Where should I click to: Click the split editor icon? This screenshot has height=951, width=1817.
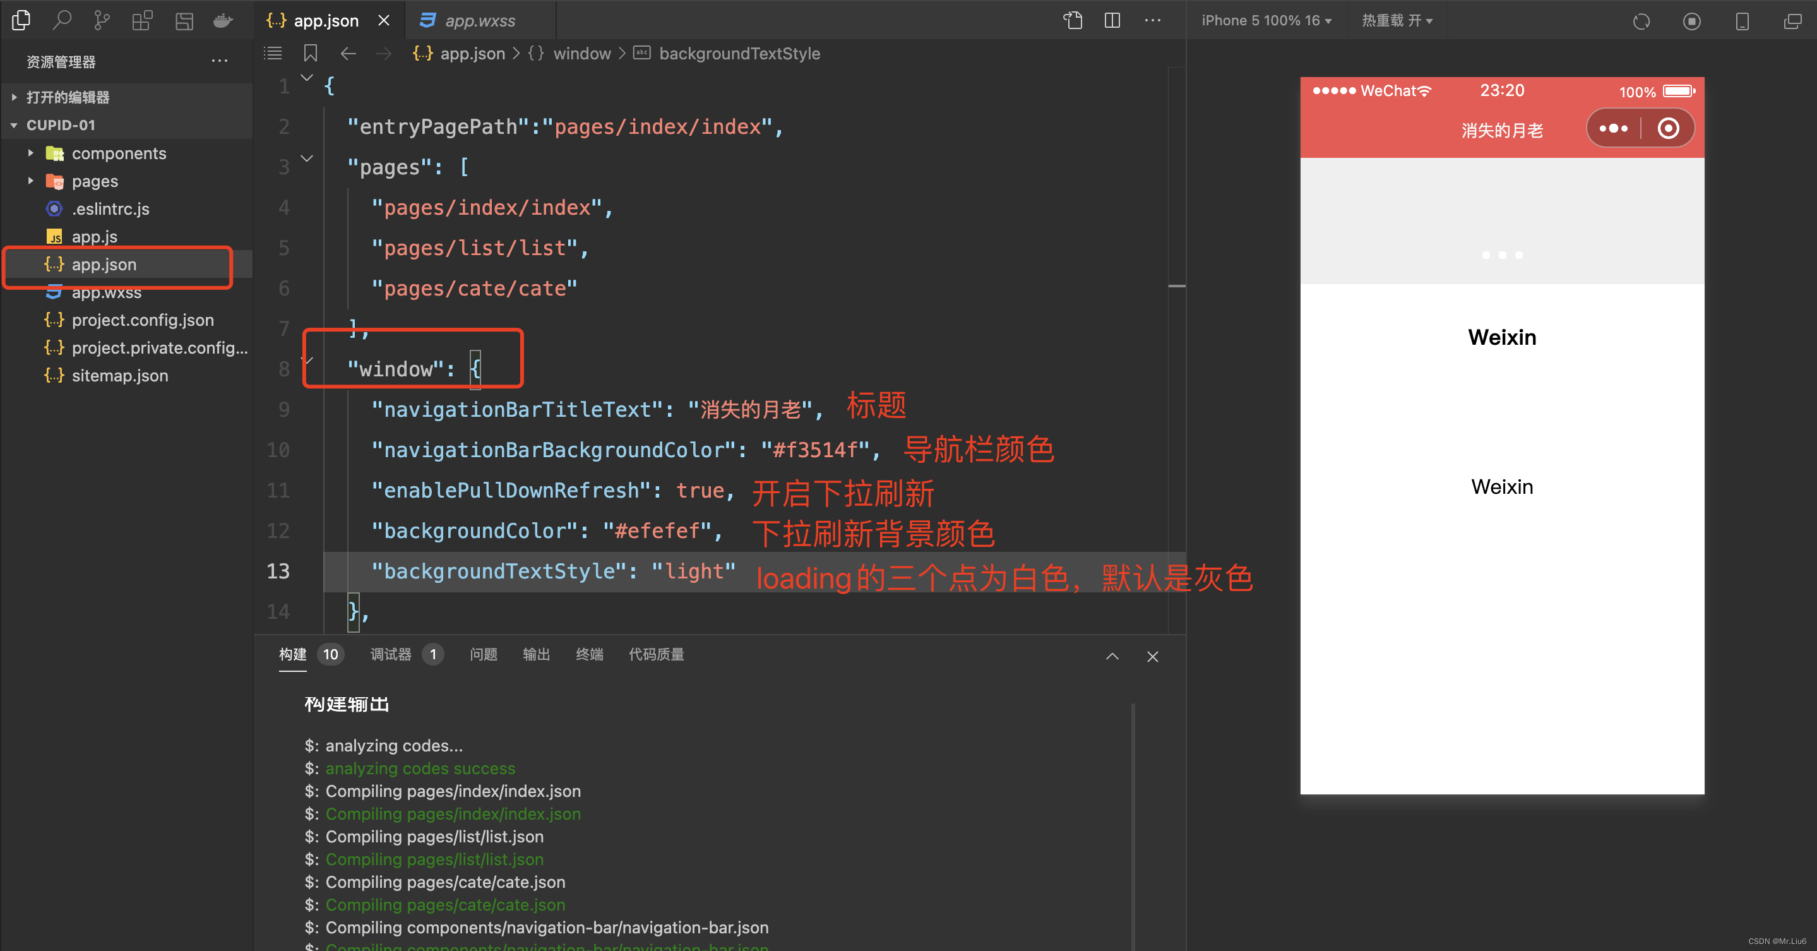click(1112, 20)
